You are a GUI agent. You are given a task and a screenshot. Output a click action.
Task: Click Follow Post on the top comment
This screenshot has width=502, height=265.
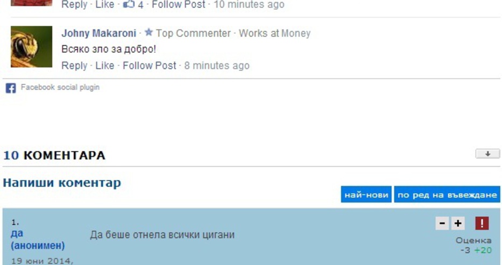click(178, 4)
